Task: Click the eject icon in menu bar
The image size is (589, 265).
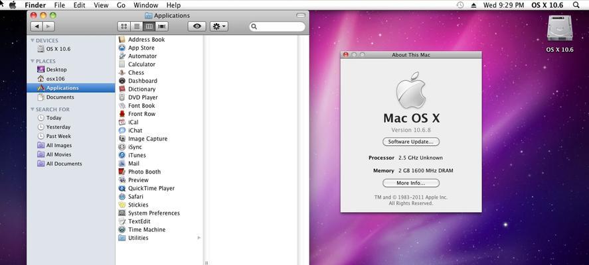Action: 473,5
